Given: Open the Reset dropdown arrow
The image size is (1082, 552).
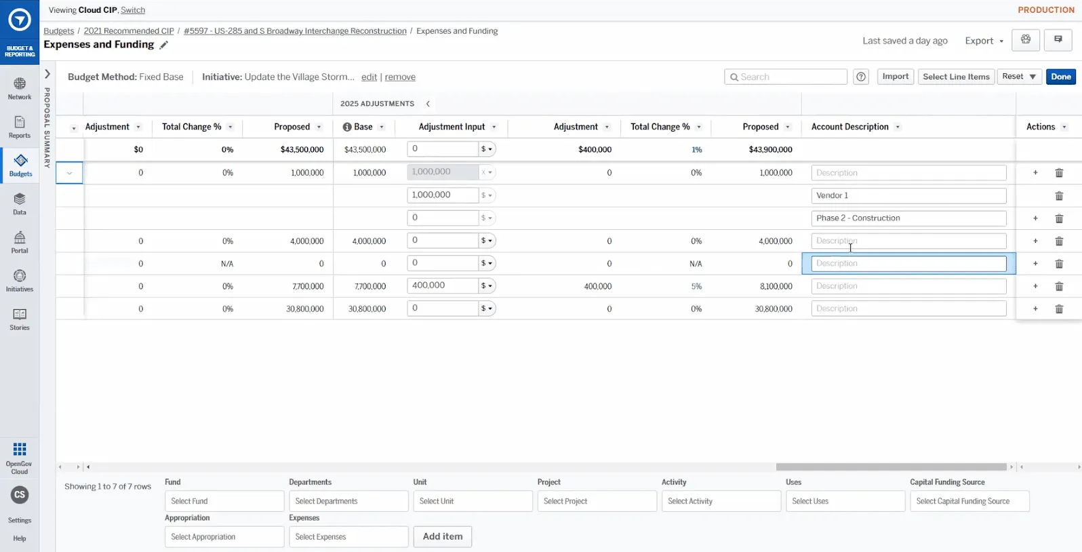Looking at the screenshot, I should point(1033,77).
